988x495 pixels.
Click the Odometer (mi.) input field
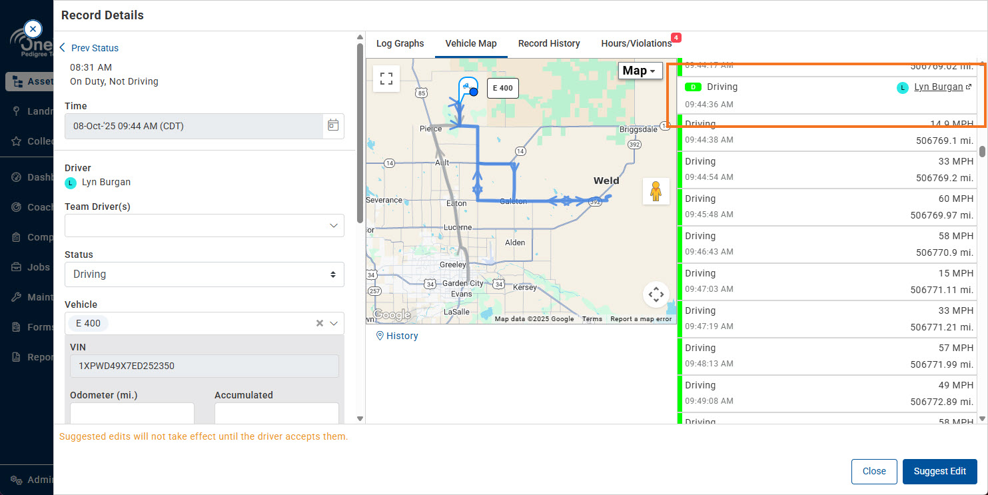[132, 413]
